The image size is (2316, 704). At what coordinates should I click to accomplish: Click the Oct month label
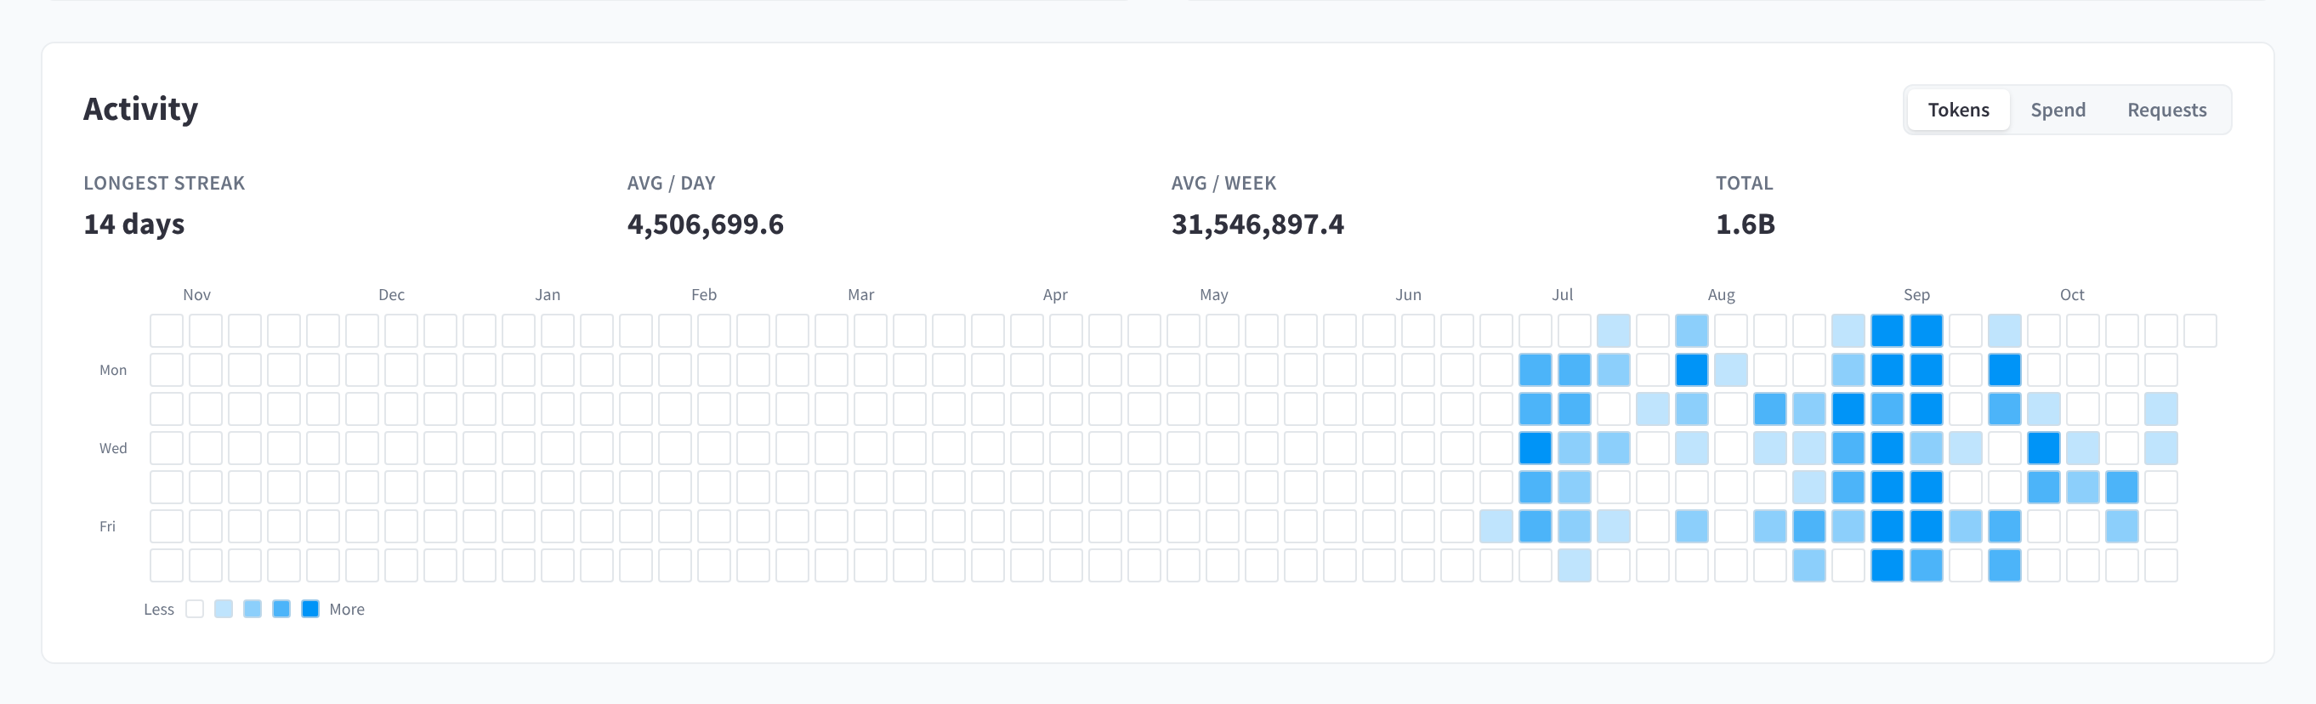pos(2072,295)
